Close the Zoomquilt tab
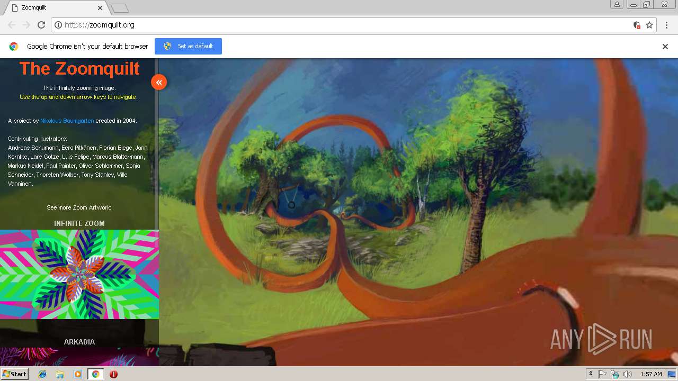 (x=100, y=8)
